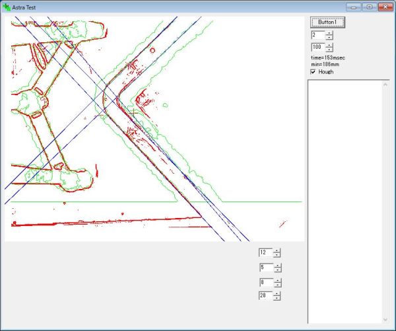Click the scroll down arrow of the text box

click(x=385, y=320)
